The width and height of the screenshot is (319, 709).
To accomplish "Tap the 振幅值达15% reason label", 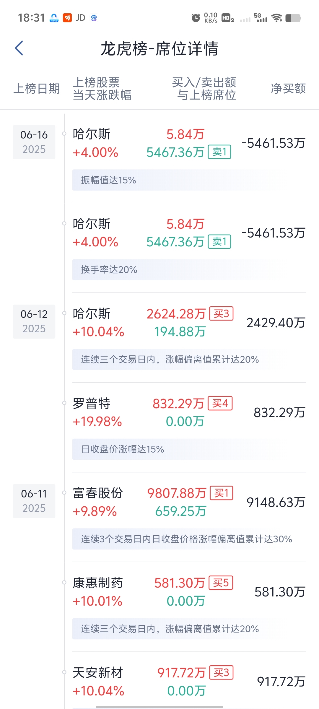I will point(108,180).
